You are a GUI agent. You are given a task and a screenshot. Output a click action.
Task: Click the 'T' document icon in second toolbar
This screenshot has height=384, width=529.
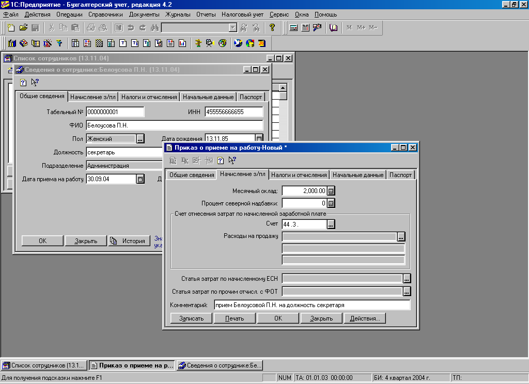(x=123, y=43)
